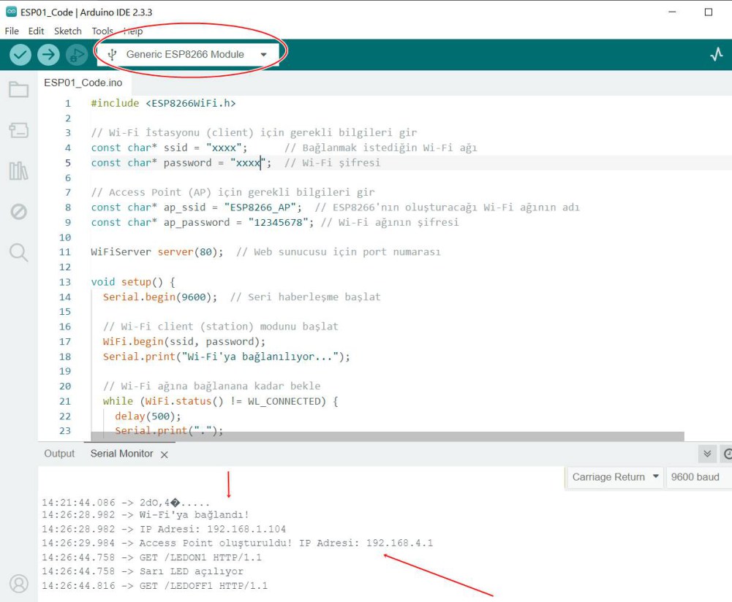The width and height of the screenshot is (732, 602).
Task: Click the comment "Wi-Fi ağına bağlanana kadar bekle"
Action: [x=211, y=386]
